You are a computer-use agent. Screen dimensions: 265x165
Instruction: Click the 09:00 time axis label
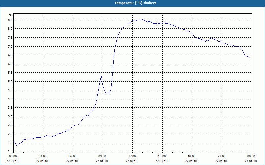[102, 156]
